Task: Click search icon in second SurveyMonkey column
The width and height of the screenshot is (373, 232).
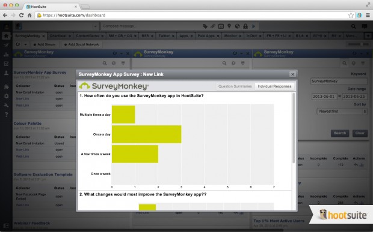Action: (224, 64)
